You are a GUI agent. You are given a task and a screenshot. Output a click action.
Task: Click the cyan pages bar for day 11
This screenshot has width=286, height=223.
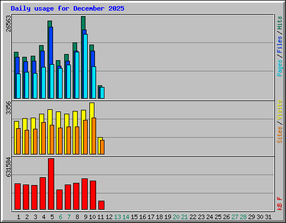pyautogui.click(x=102, y=93)
